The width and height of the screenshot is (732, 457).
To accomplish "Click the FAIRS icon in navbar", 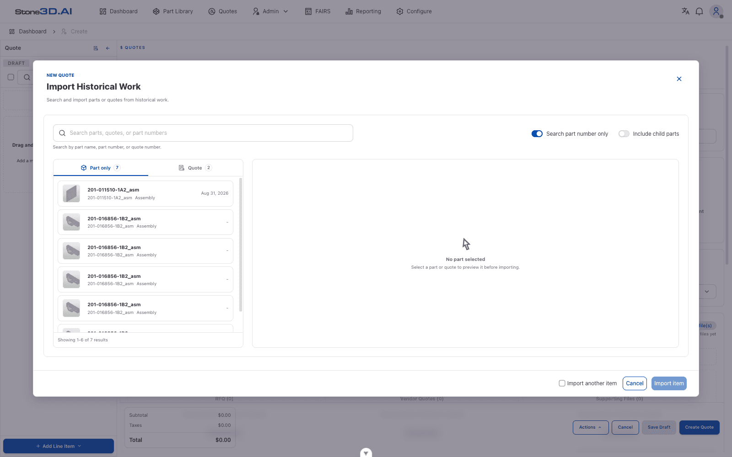I will click(308, 11).
